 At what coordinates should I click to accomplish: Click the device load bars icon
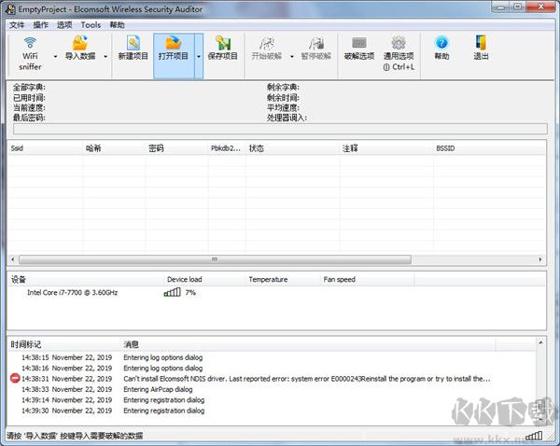[172, 292]
